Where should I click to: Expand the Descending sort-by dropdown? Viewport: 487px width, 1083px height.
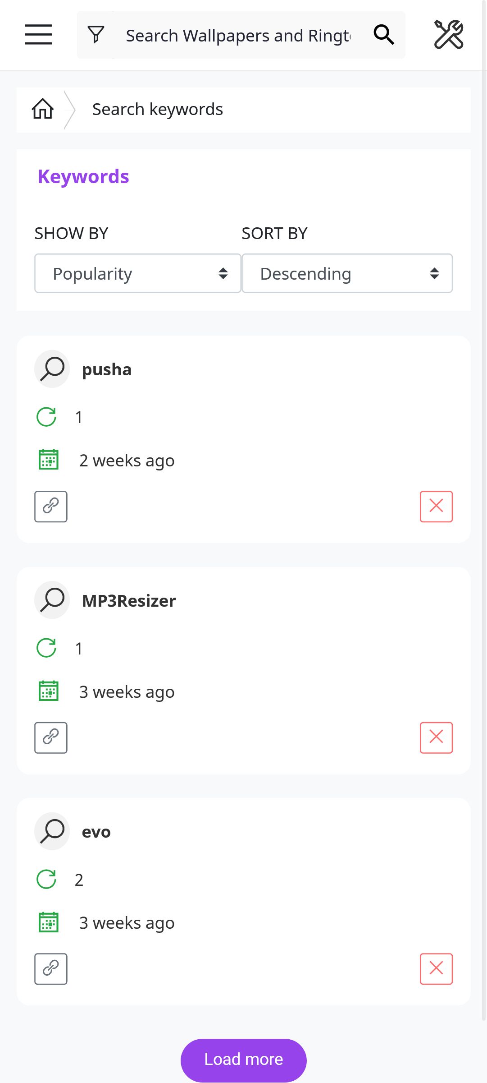click(x=347, y=273)
